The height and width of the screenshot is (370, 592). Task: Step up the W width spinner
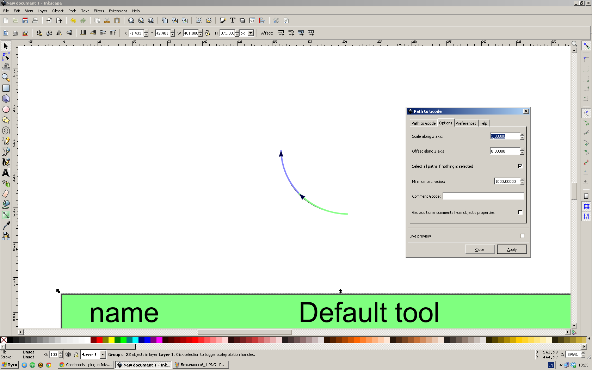201,31
